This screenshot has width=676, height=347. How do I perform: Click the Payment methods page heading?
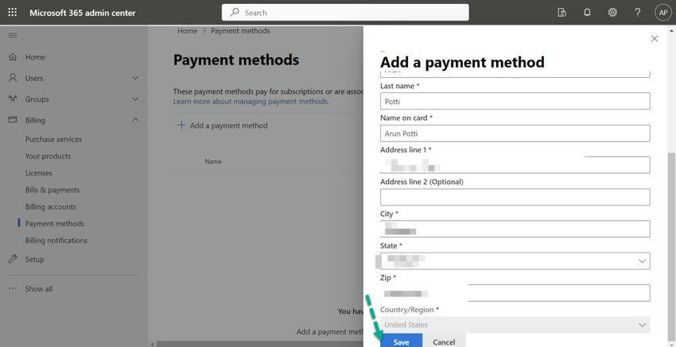click(x=236, y=60)
